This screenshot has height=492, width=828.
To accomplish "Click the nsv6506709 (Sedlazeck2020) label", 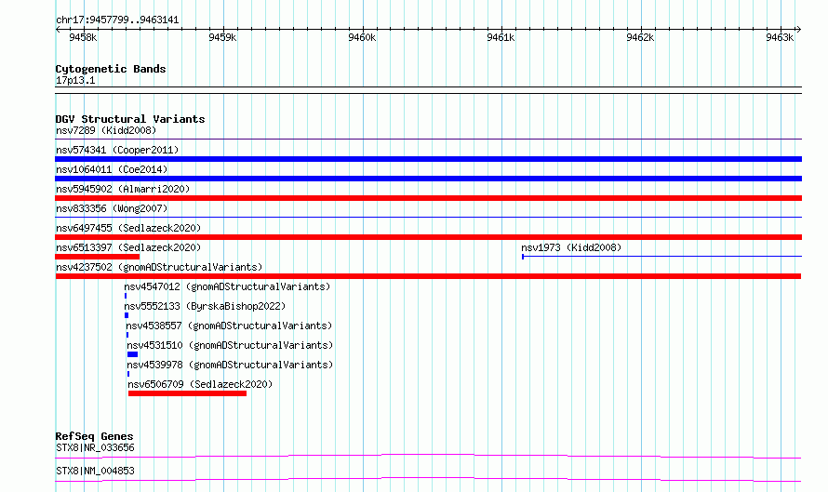I will click(200, 384).
